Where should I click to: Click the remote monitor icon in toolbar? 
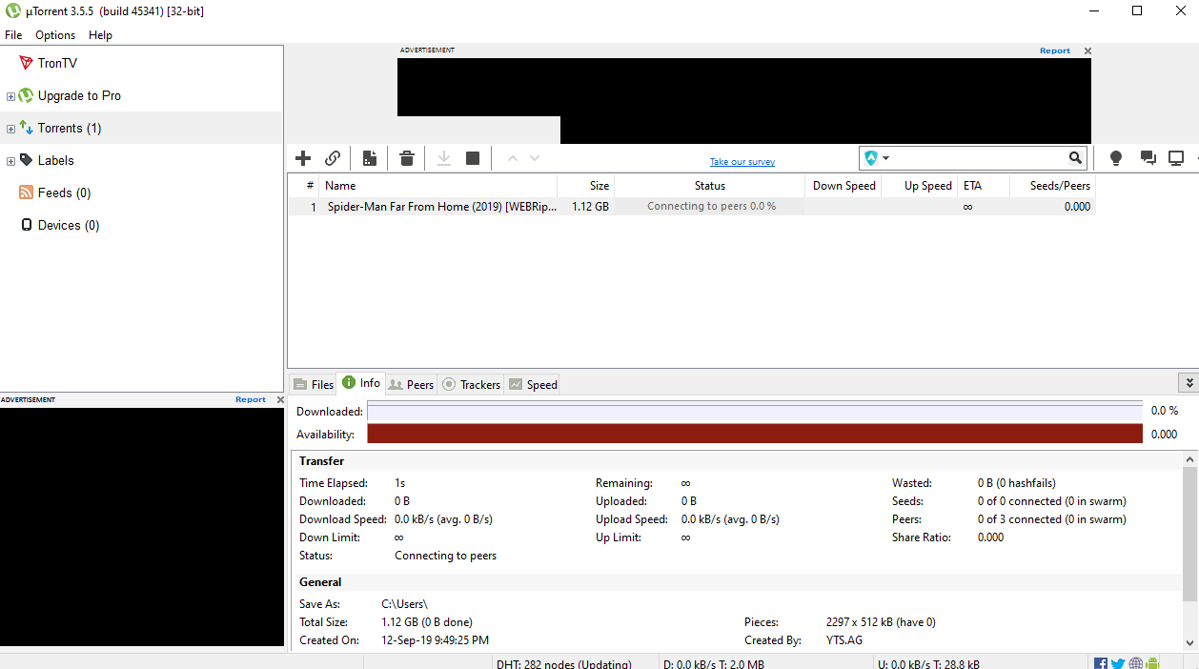pyautogui.click(x=1176, y=158)
